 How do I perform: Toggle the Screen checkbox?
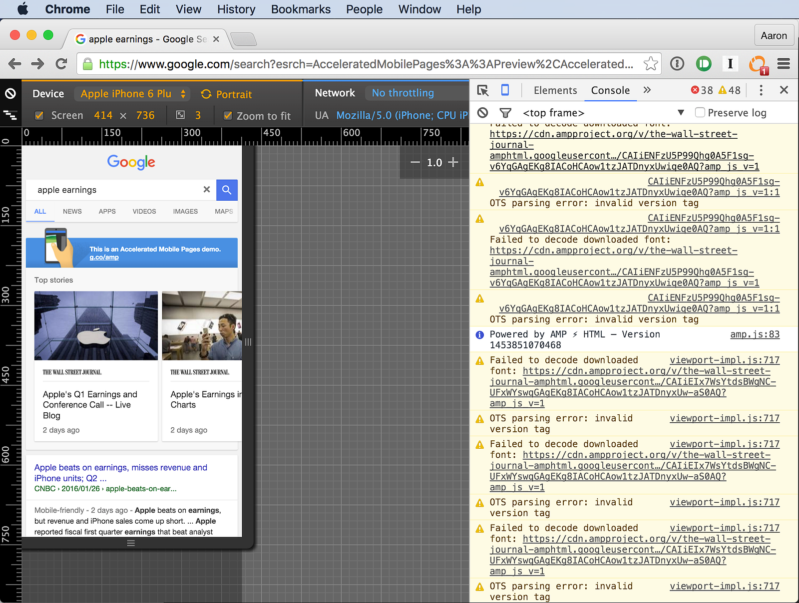coord(39,116)
